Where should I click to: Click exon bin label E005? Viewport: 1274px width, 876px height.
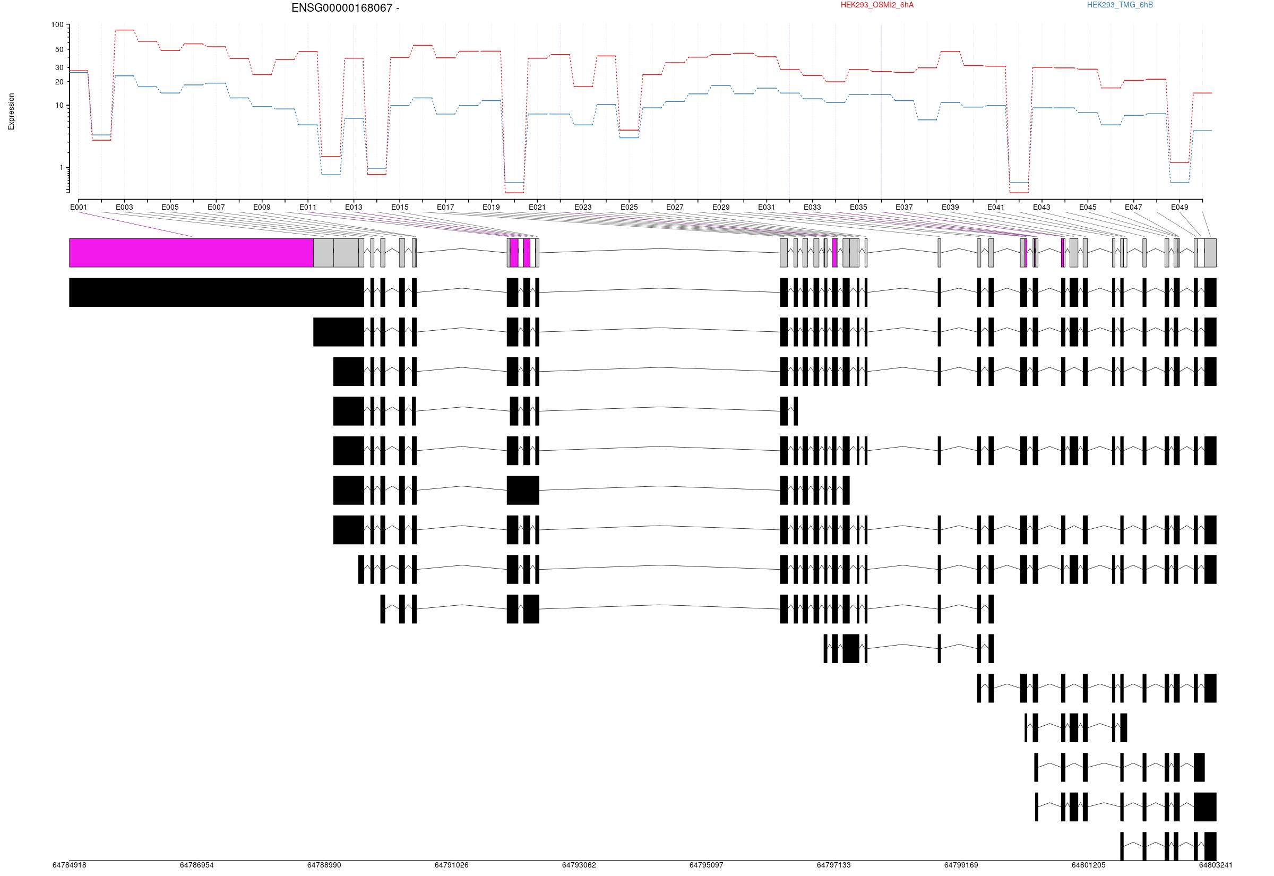click(x=170, y=207)
